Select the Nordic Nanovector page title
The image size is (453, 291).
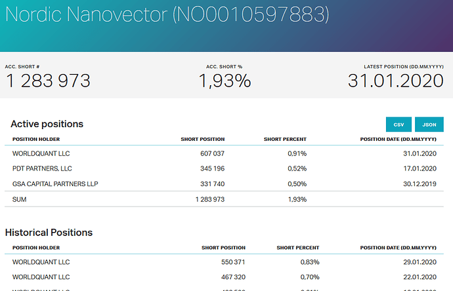click(x=167, y=14)
